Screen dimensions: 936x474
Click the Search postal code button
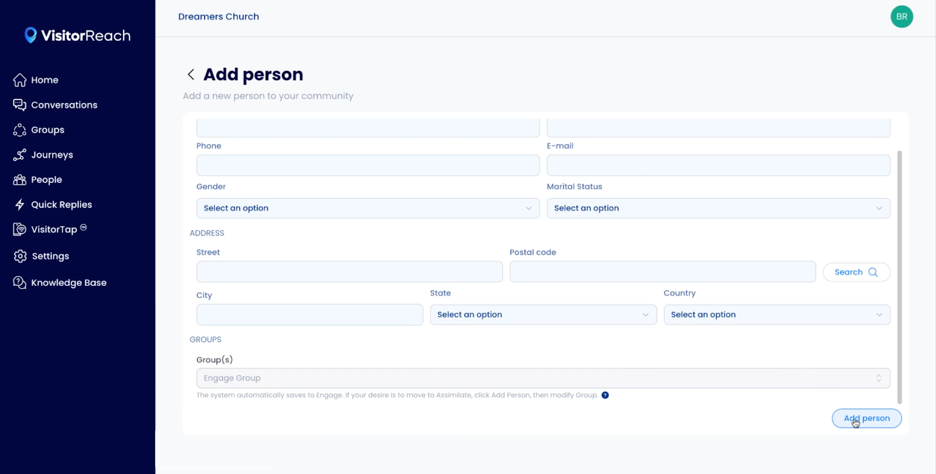856,272
